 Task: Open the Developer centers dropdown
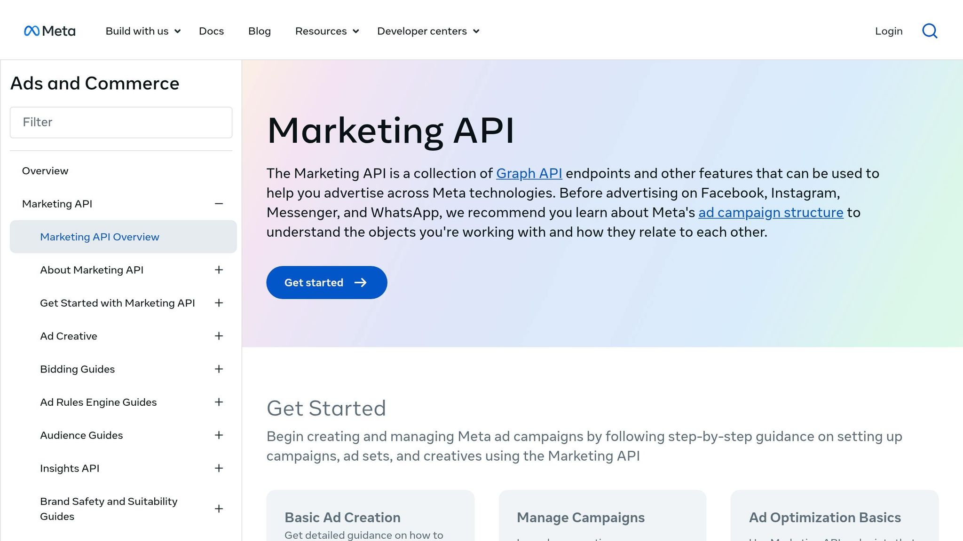click(x=428, y=31)
